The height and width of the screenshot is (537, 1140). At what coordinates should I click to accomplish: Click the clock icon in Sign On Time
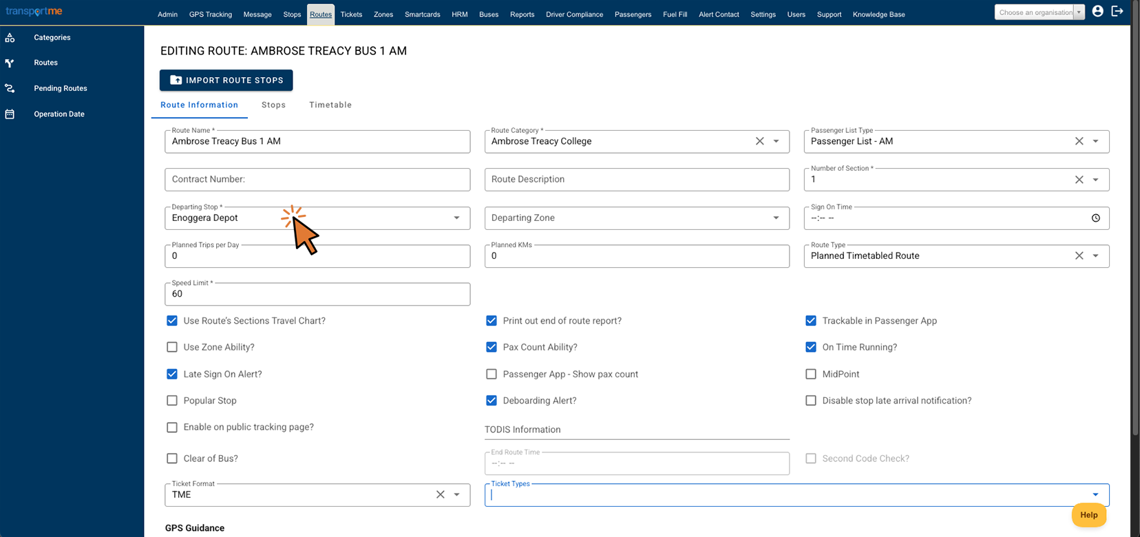(x=1096, y=218)
